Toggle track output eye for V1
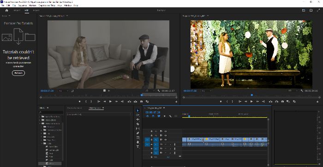This screenshot has width=323, height=167. pyautogui.click(x=166, y=140)
